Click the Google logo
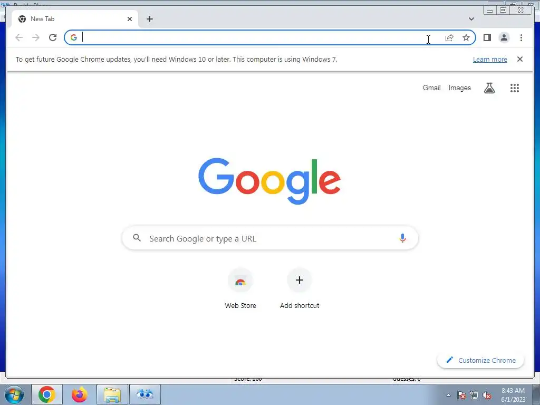Image resolution: width=540 pixels, height=405 pixels. coord(269,181)
